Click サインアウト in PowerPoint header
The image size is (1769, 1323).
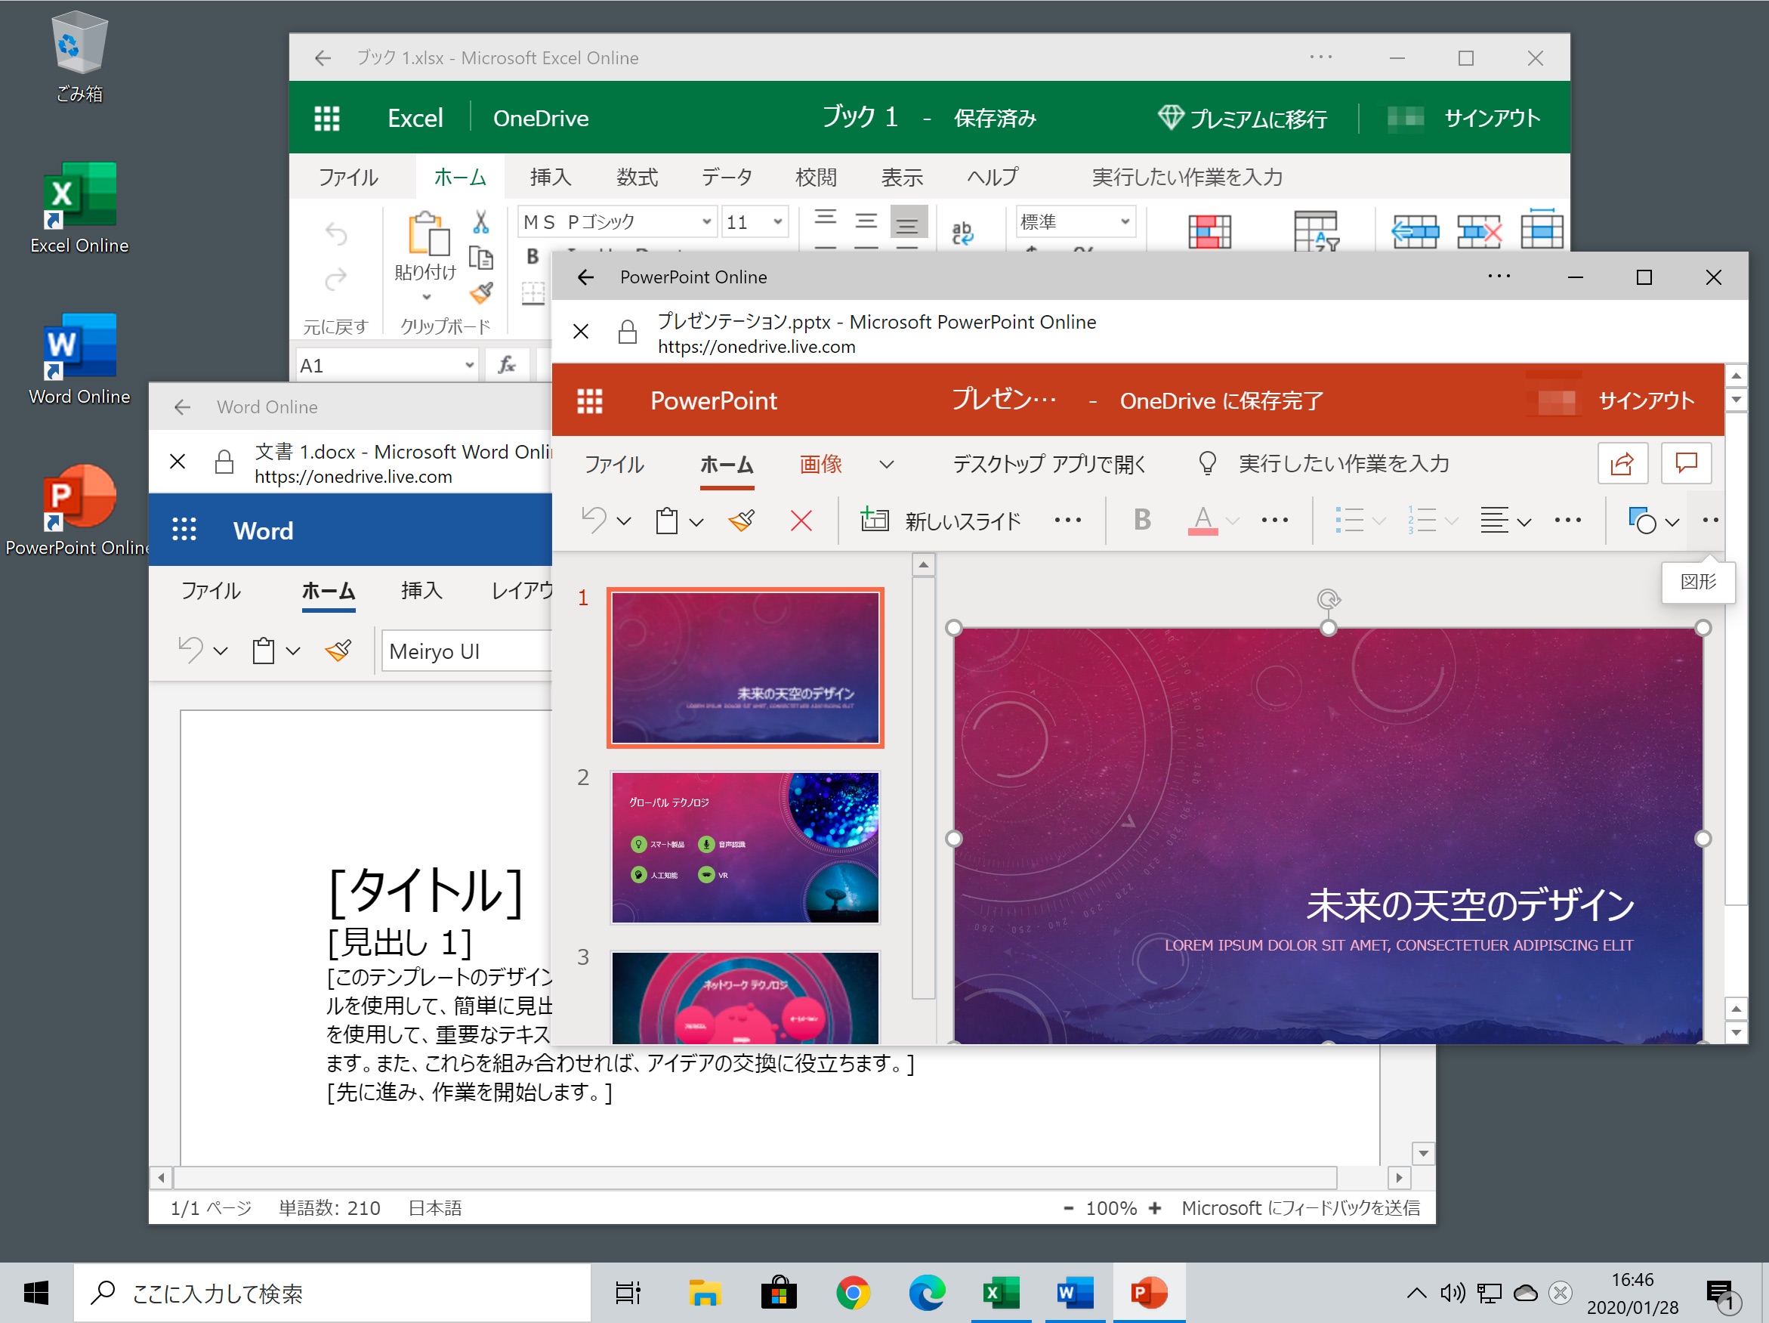pos(1646,400)
